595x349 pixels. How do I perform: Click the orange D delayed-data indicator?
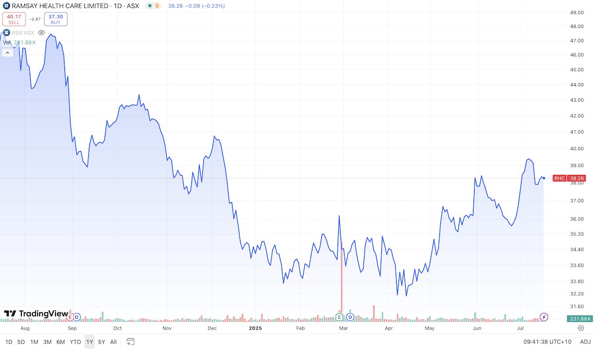158,6
